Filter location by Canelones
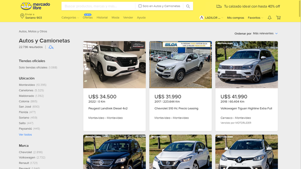 pyautogui.click(x=31, y=90)
